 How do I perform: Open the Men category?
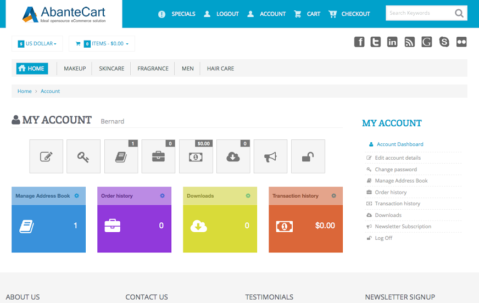187,69
